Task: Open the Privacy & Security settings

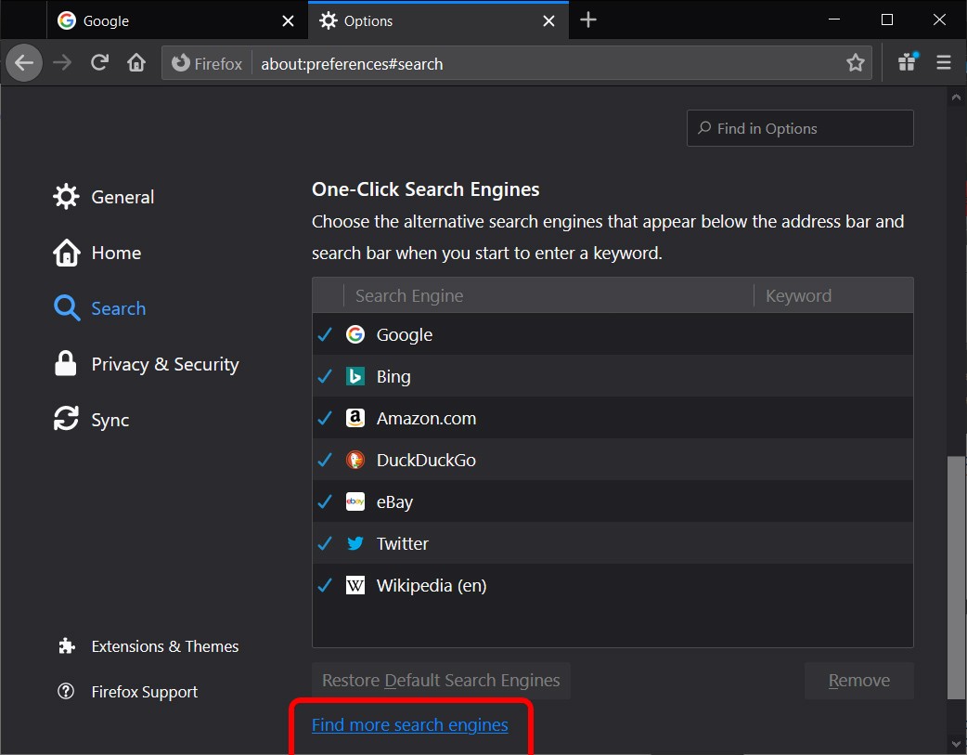Action: [164, 365]
